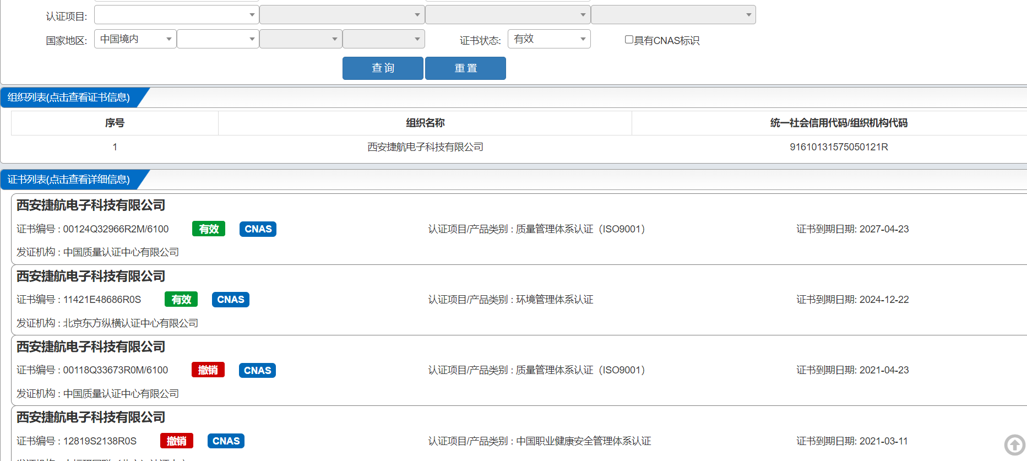Open the fourth 国家地区 dropdown
This screenshot has height=461, width=1027.
coord(384,39)
